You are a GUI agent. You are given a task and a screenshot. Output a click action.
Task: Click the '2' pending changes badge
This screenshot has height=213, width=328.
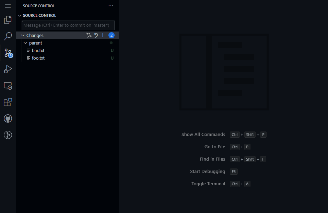111,35
